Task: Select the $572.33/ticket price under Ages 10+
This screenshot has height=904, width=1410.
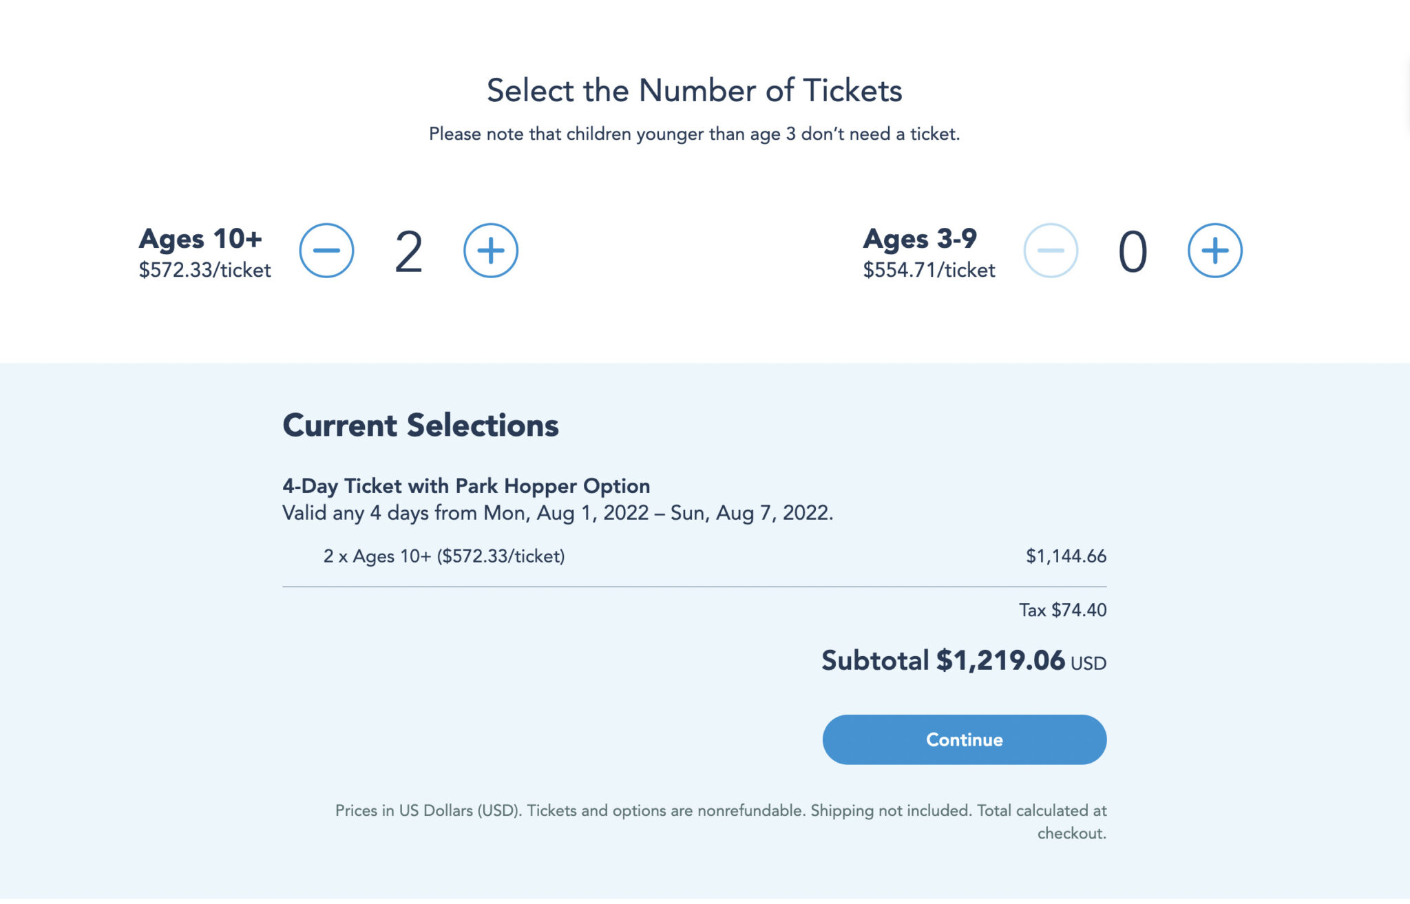Action: coord(204,270)
